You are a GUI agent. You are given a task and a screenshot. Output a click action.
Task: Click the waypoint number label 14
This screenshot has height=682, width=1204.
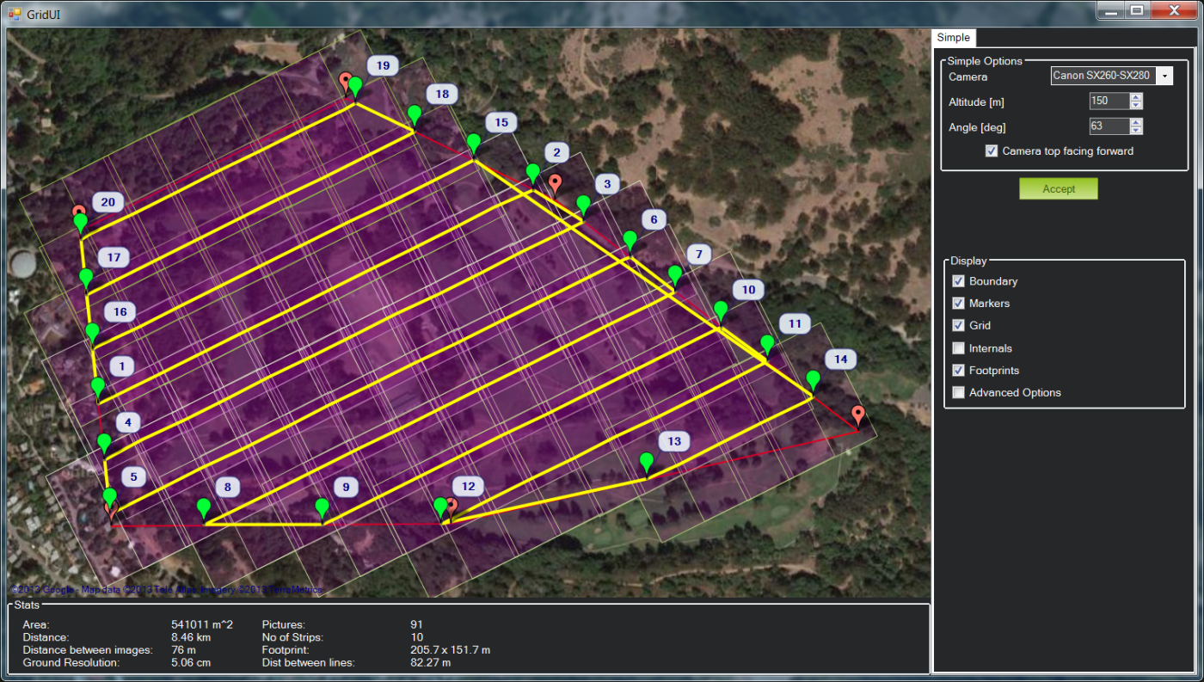840,359
